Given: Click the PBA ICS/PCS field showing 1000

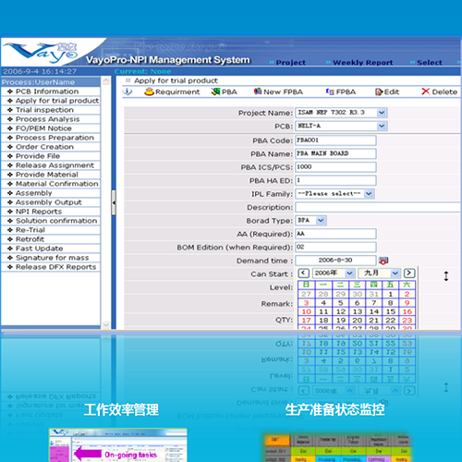Looking at the screenshot, I should click(x=335, y=167).
